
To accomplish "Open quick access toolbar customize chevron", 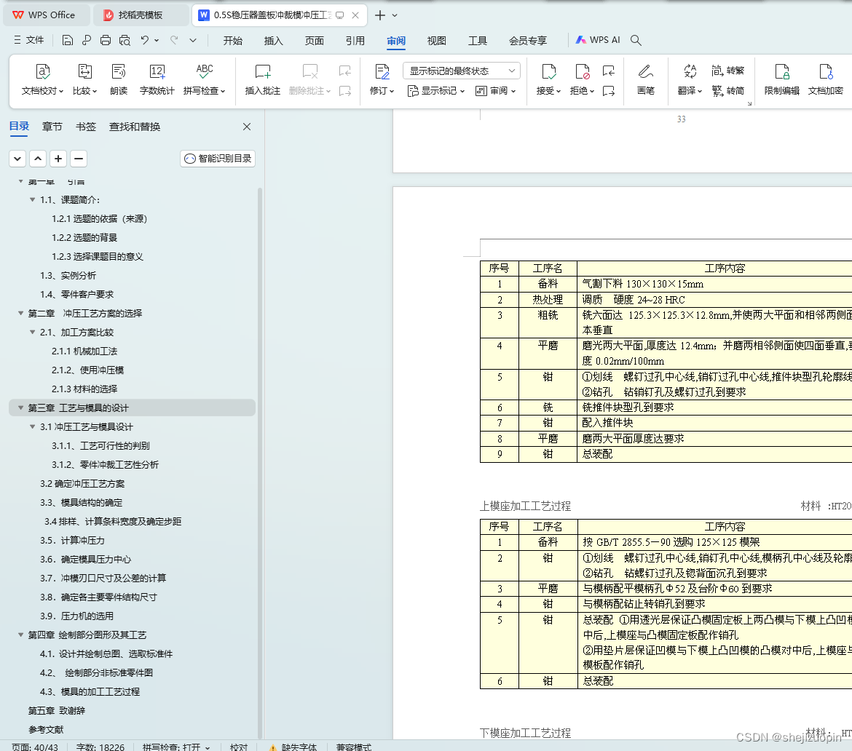I will pos(193,40).
